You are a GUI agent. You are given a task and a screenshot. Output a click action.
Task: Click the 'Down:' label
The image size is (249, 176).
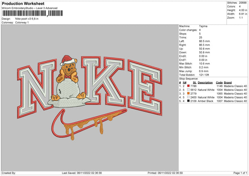tap(183, 52)
